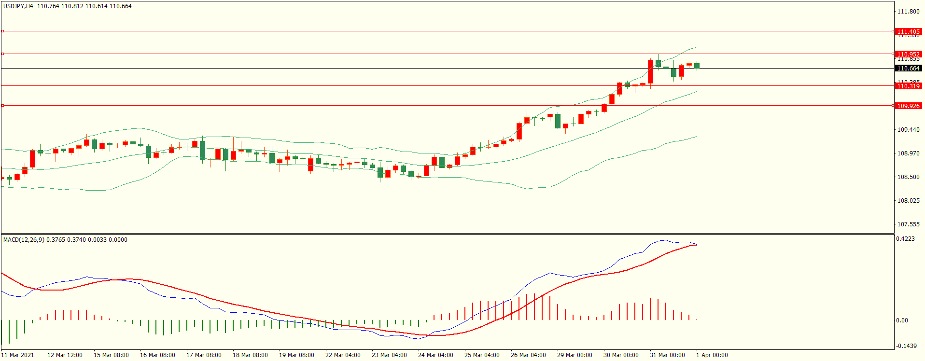Click the 107.555 price scale value
925x361 pixels.
point(908,224)
